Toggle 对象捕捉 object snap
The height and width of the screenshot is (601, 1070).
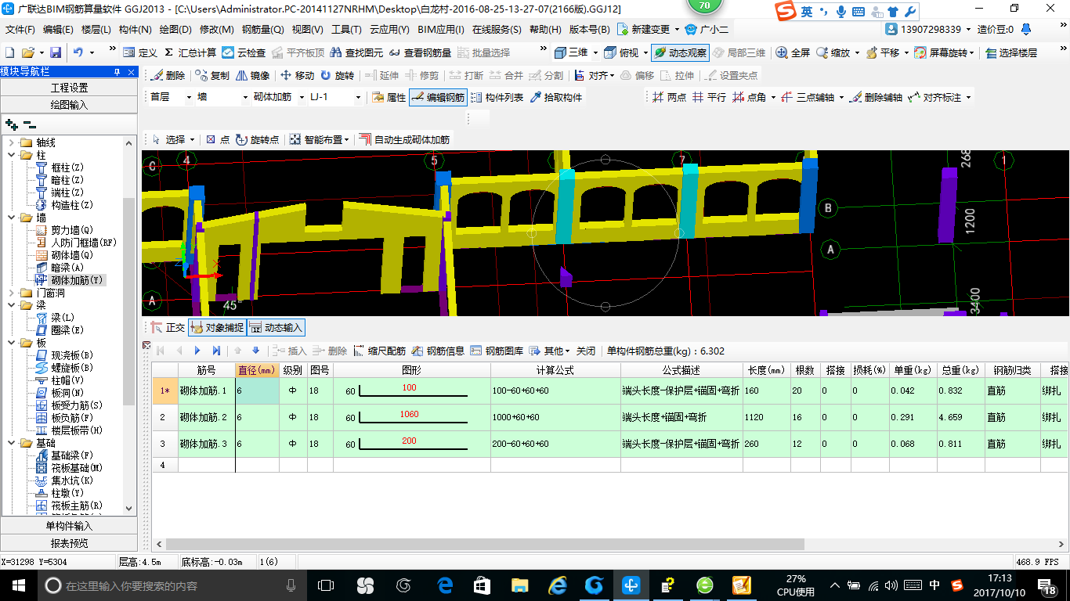(x=217, y=328)
